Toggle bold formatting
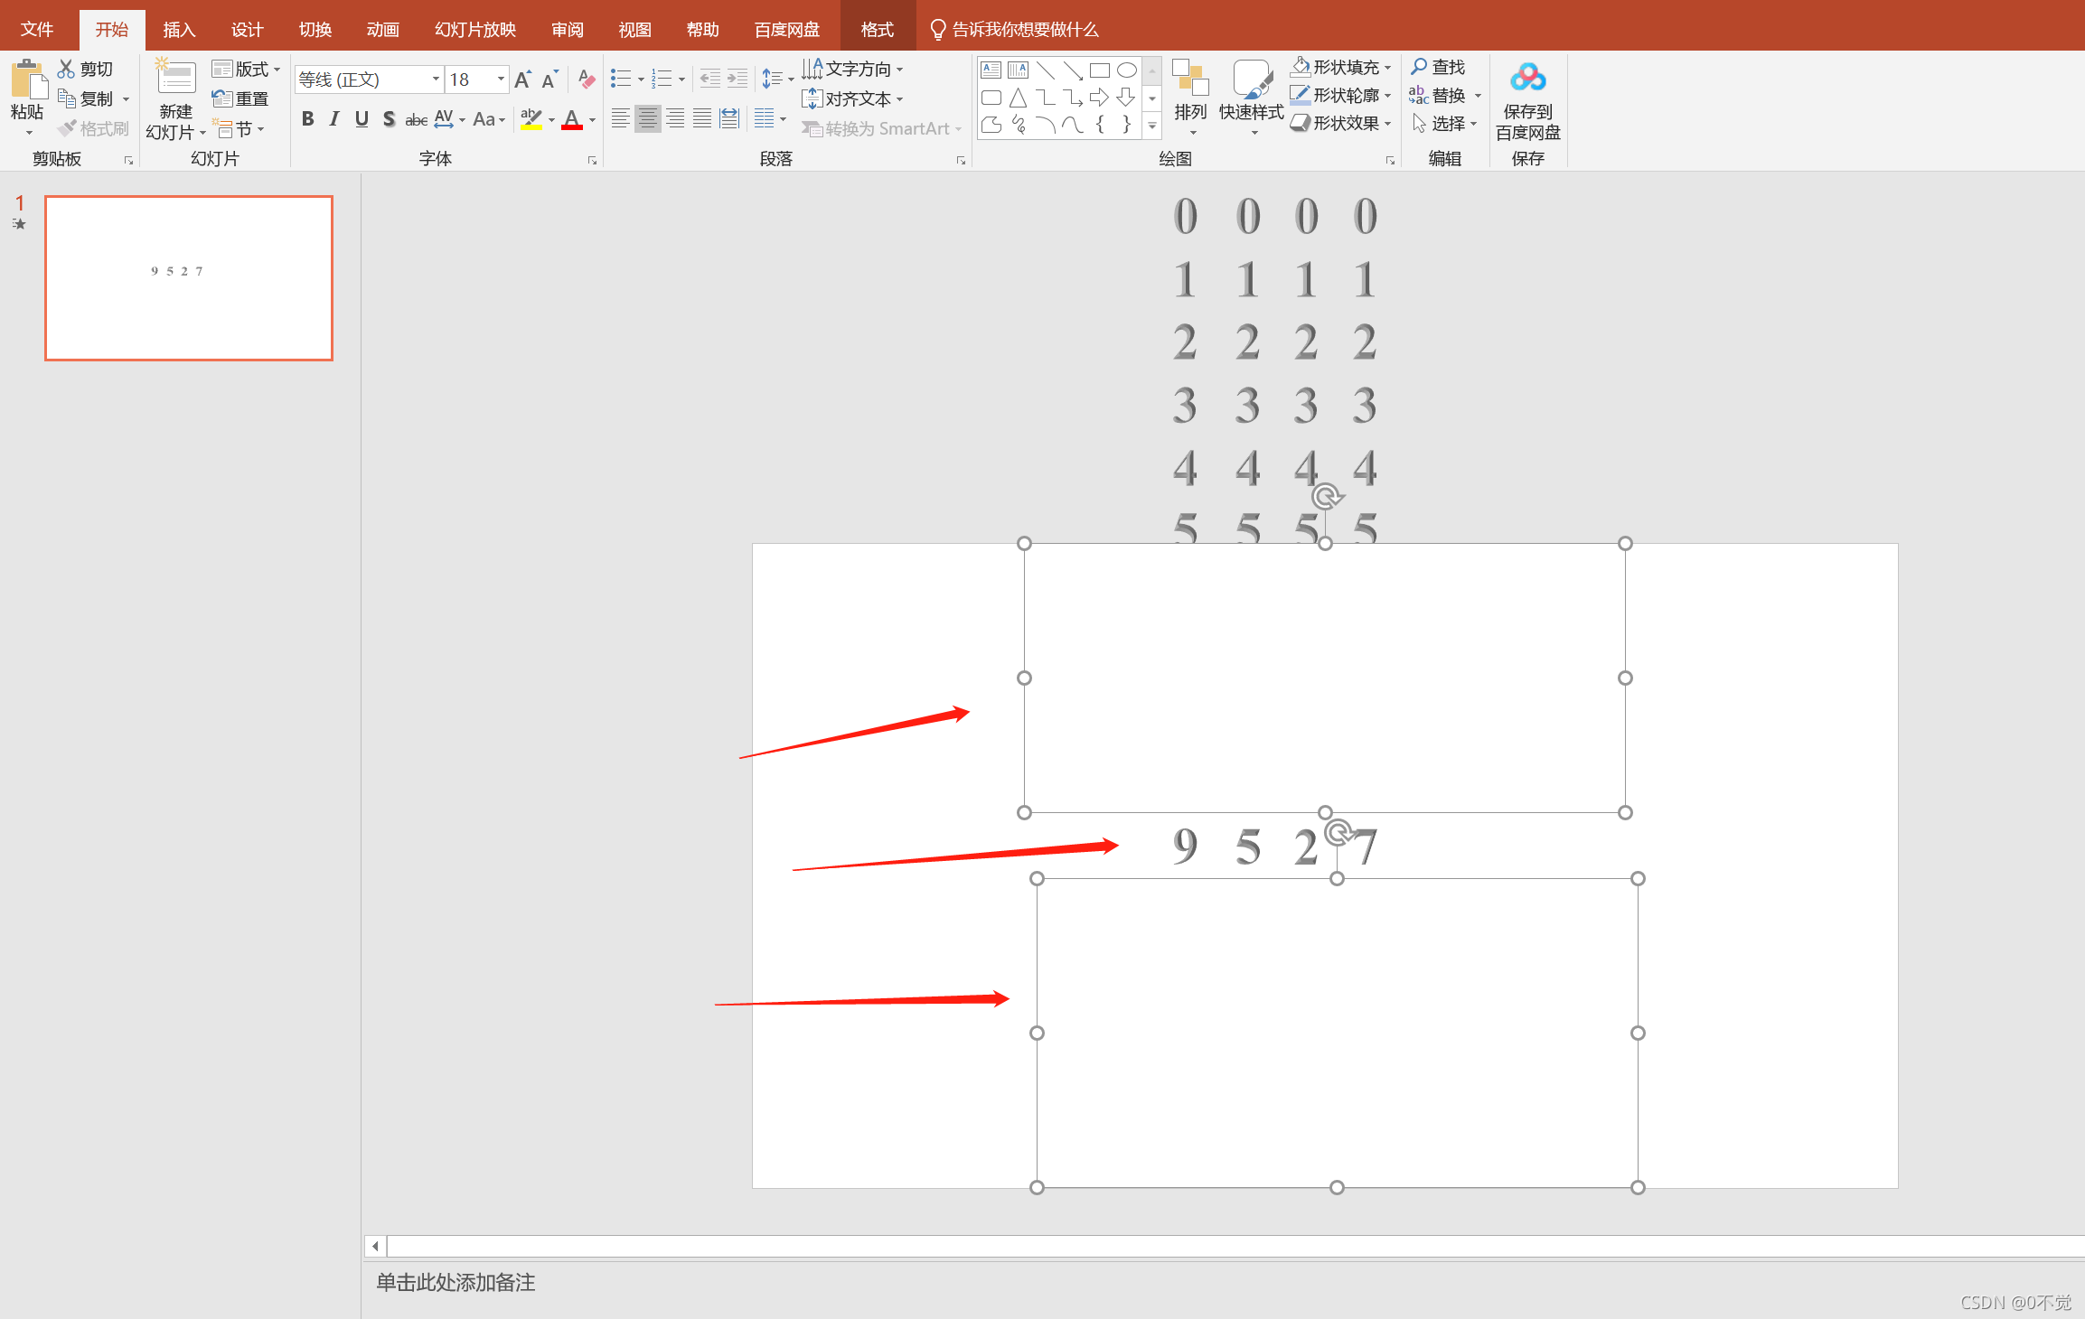This screenshot has height=1319, width=2085. point(308,119)
